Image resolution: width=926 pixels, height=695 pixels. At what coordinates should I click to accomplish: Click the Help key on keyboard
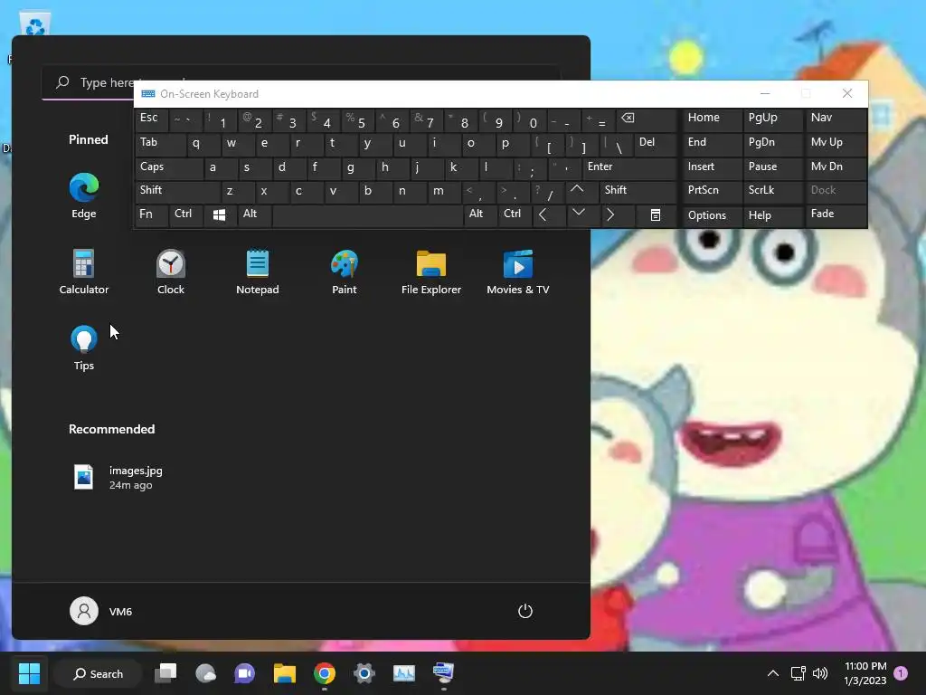pyautogui.click(x=772, y=215)
